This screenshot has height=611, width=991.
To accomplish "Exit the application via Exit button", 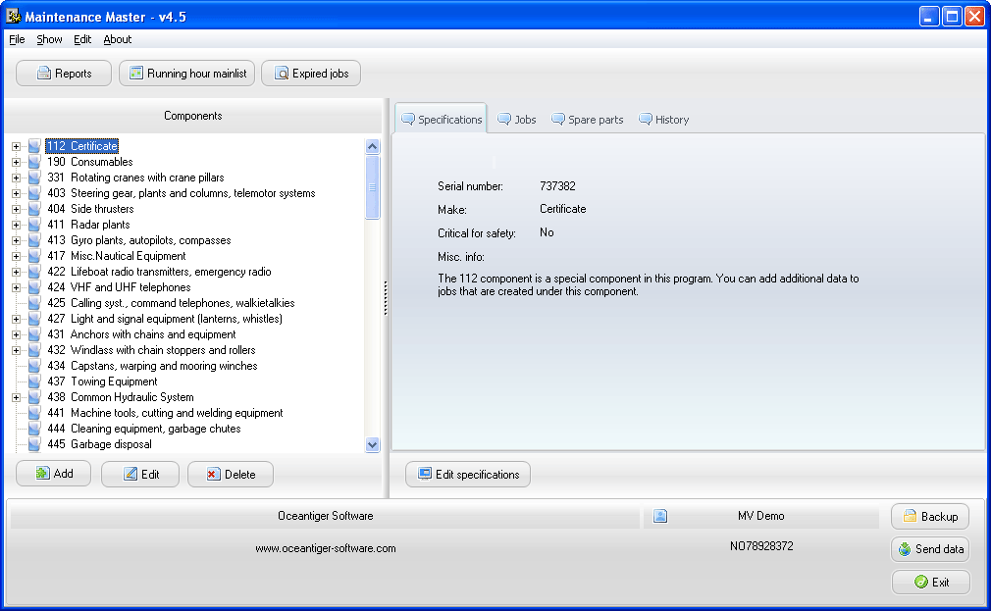I will pyautogui.click(x=930, y=582).
